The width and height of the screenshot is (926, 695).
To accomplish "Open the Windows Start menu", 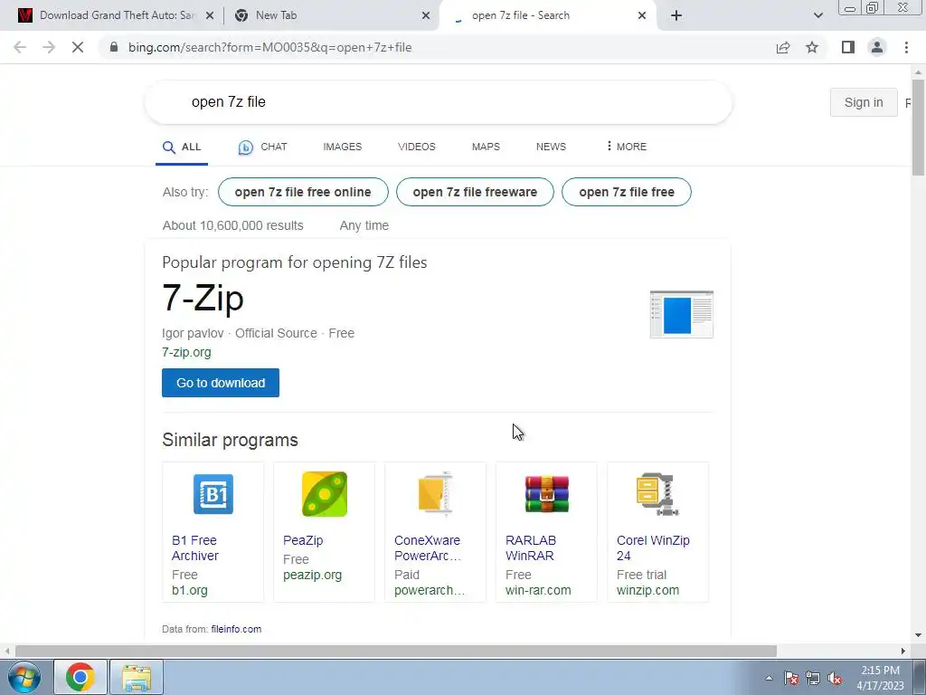I will click(x=24, y=677).
